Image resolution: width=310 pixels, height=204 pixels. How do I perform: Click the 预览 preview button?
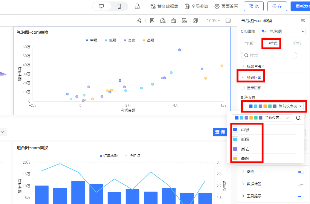254,6
